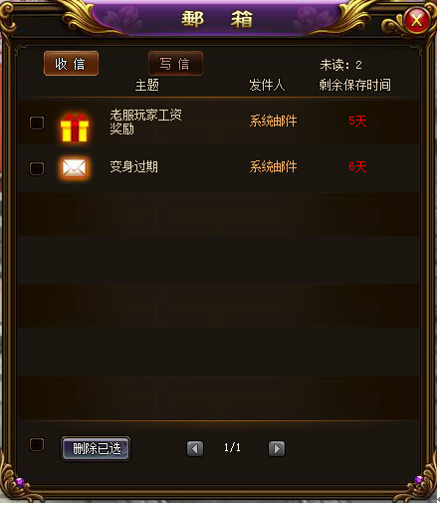
Task: Open the 老服玩家工资奖励 mail subject
Action: coord(146,122)
